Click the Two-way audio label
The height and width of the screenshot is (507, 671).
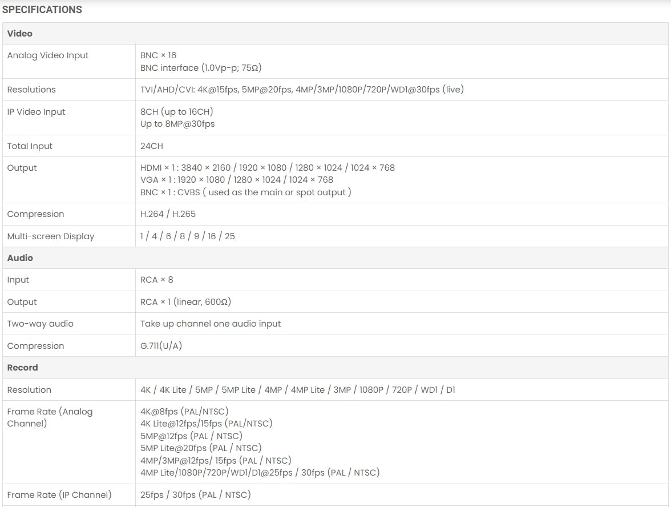41,324
